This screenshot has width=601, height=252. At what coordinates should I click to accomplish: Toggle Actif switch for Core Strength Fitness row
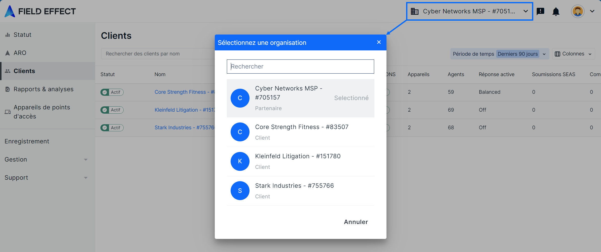(112, 92)
